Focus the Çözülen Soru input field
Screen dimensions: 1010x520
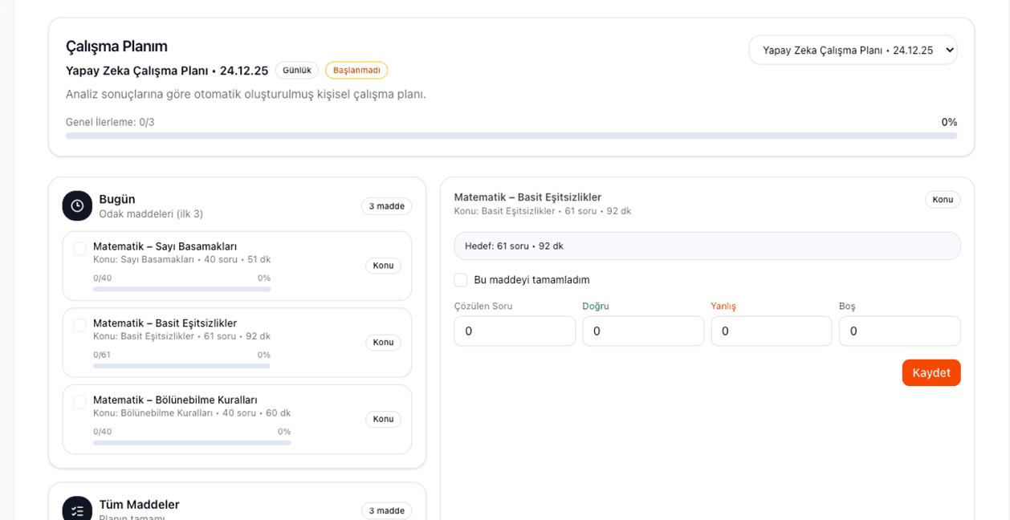[x=515, y=331]
